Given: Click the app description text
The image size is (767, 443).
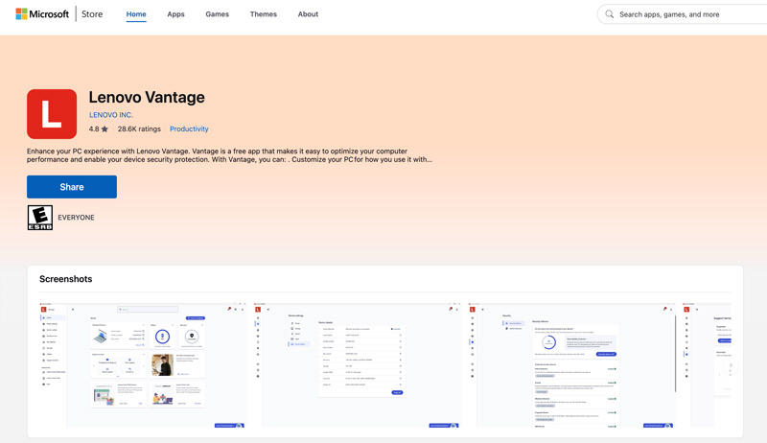Looking at the screenshot, I should pyautogui.click(x=229, y=155).
